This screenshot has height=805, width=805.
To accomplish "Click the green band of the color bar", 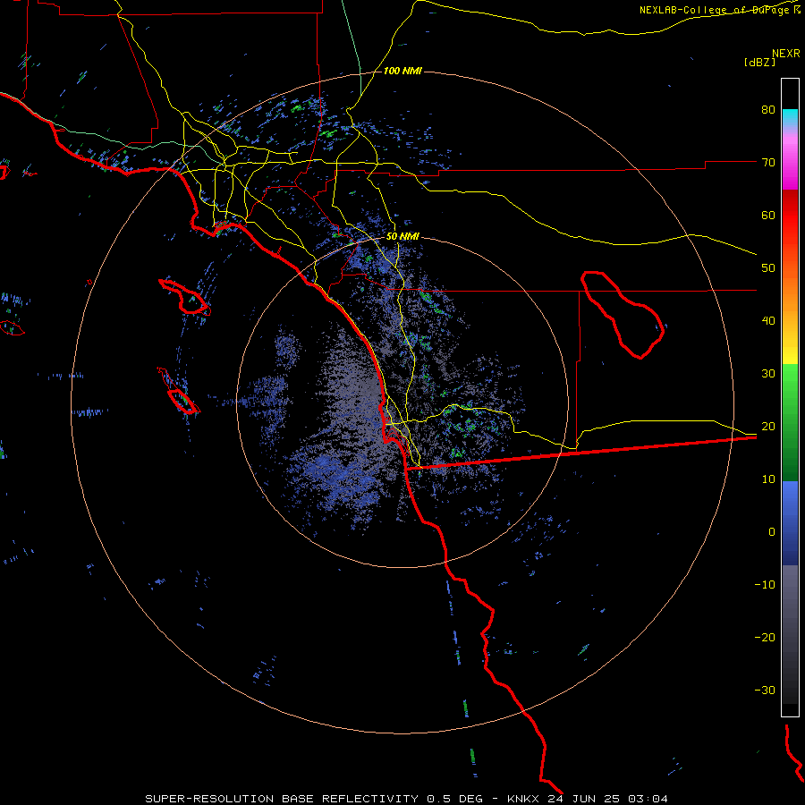I will coord(790,422).
